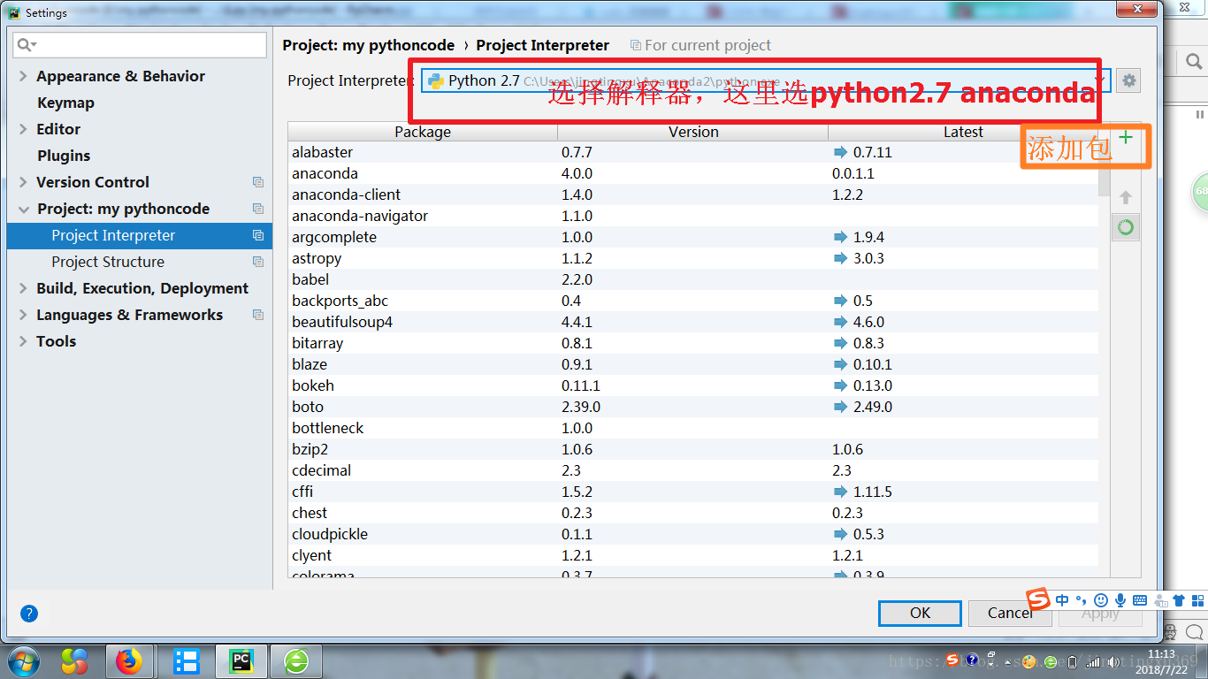1208x679 pixels.
Task: Select the beautifulsoup4 package row
Action: point(693,322)
